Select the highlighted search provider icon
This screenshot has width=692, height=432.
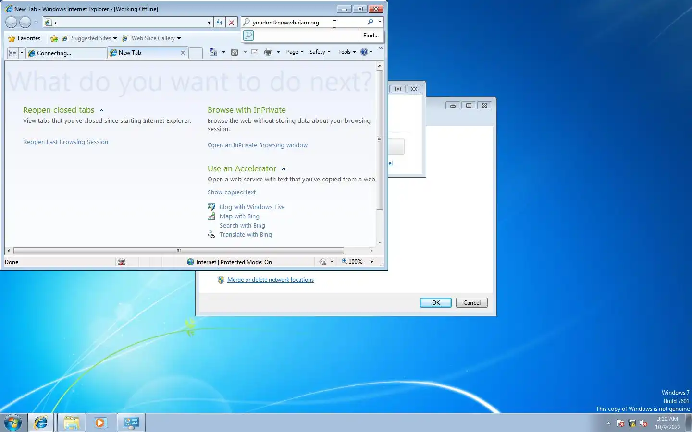(248, 36)
